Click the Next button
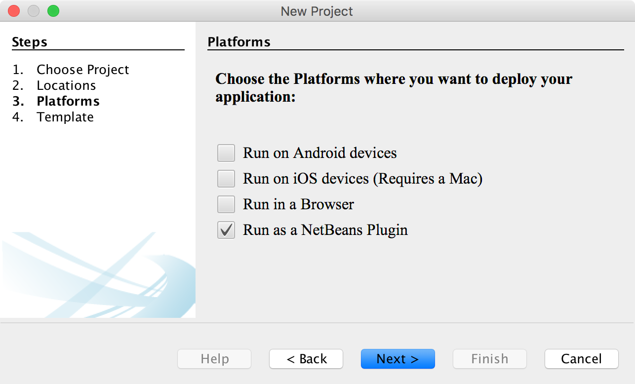The width and height of the screenshot is (635, 384). [397, 359]
